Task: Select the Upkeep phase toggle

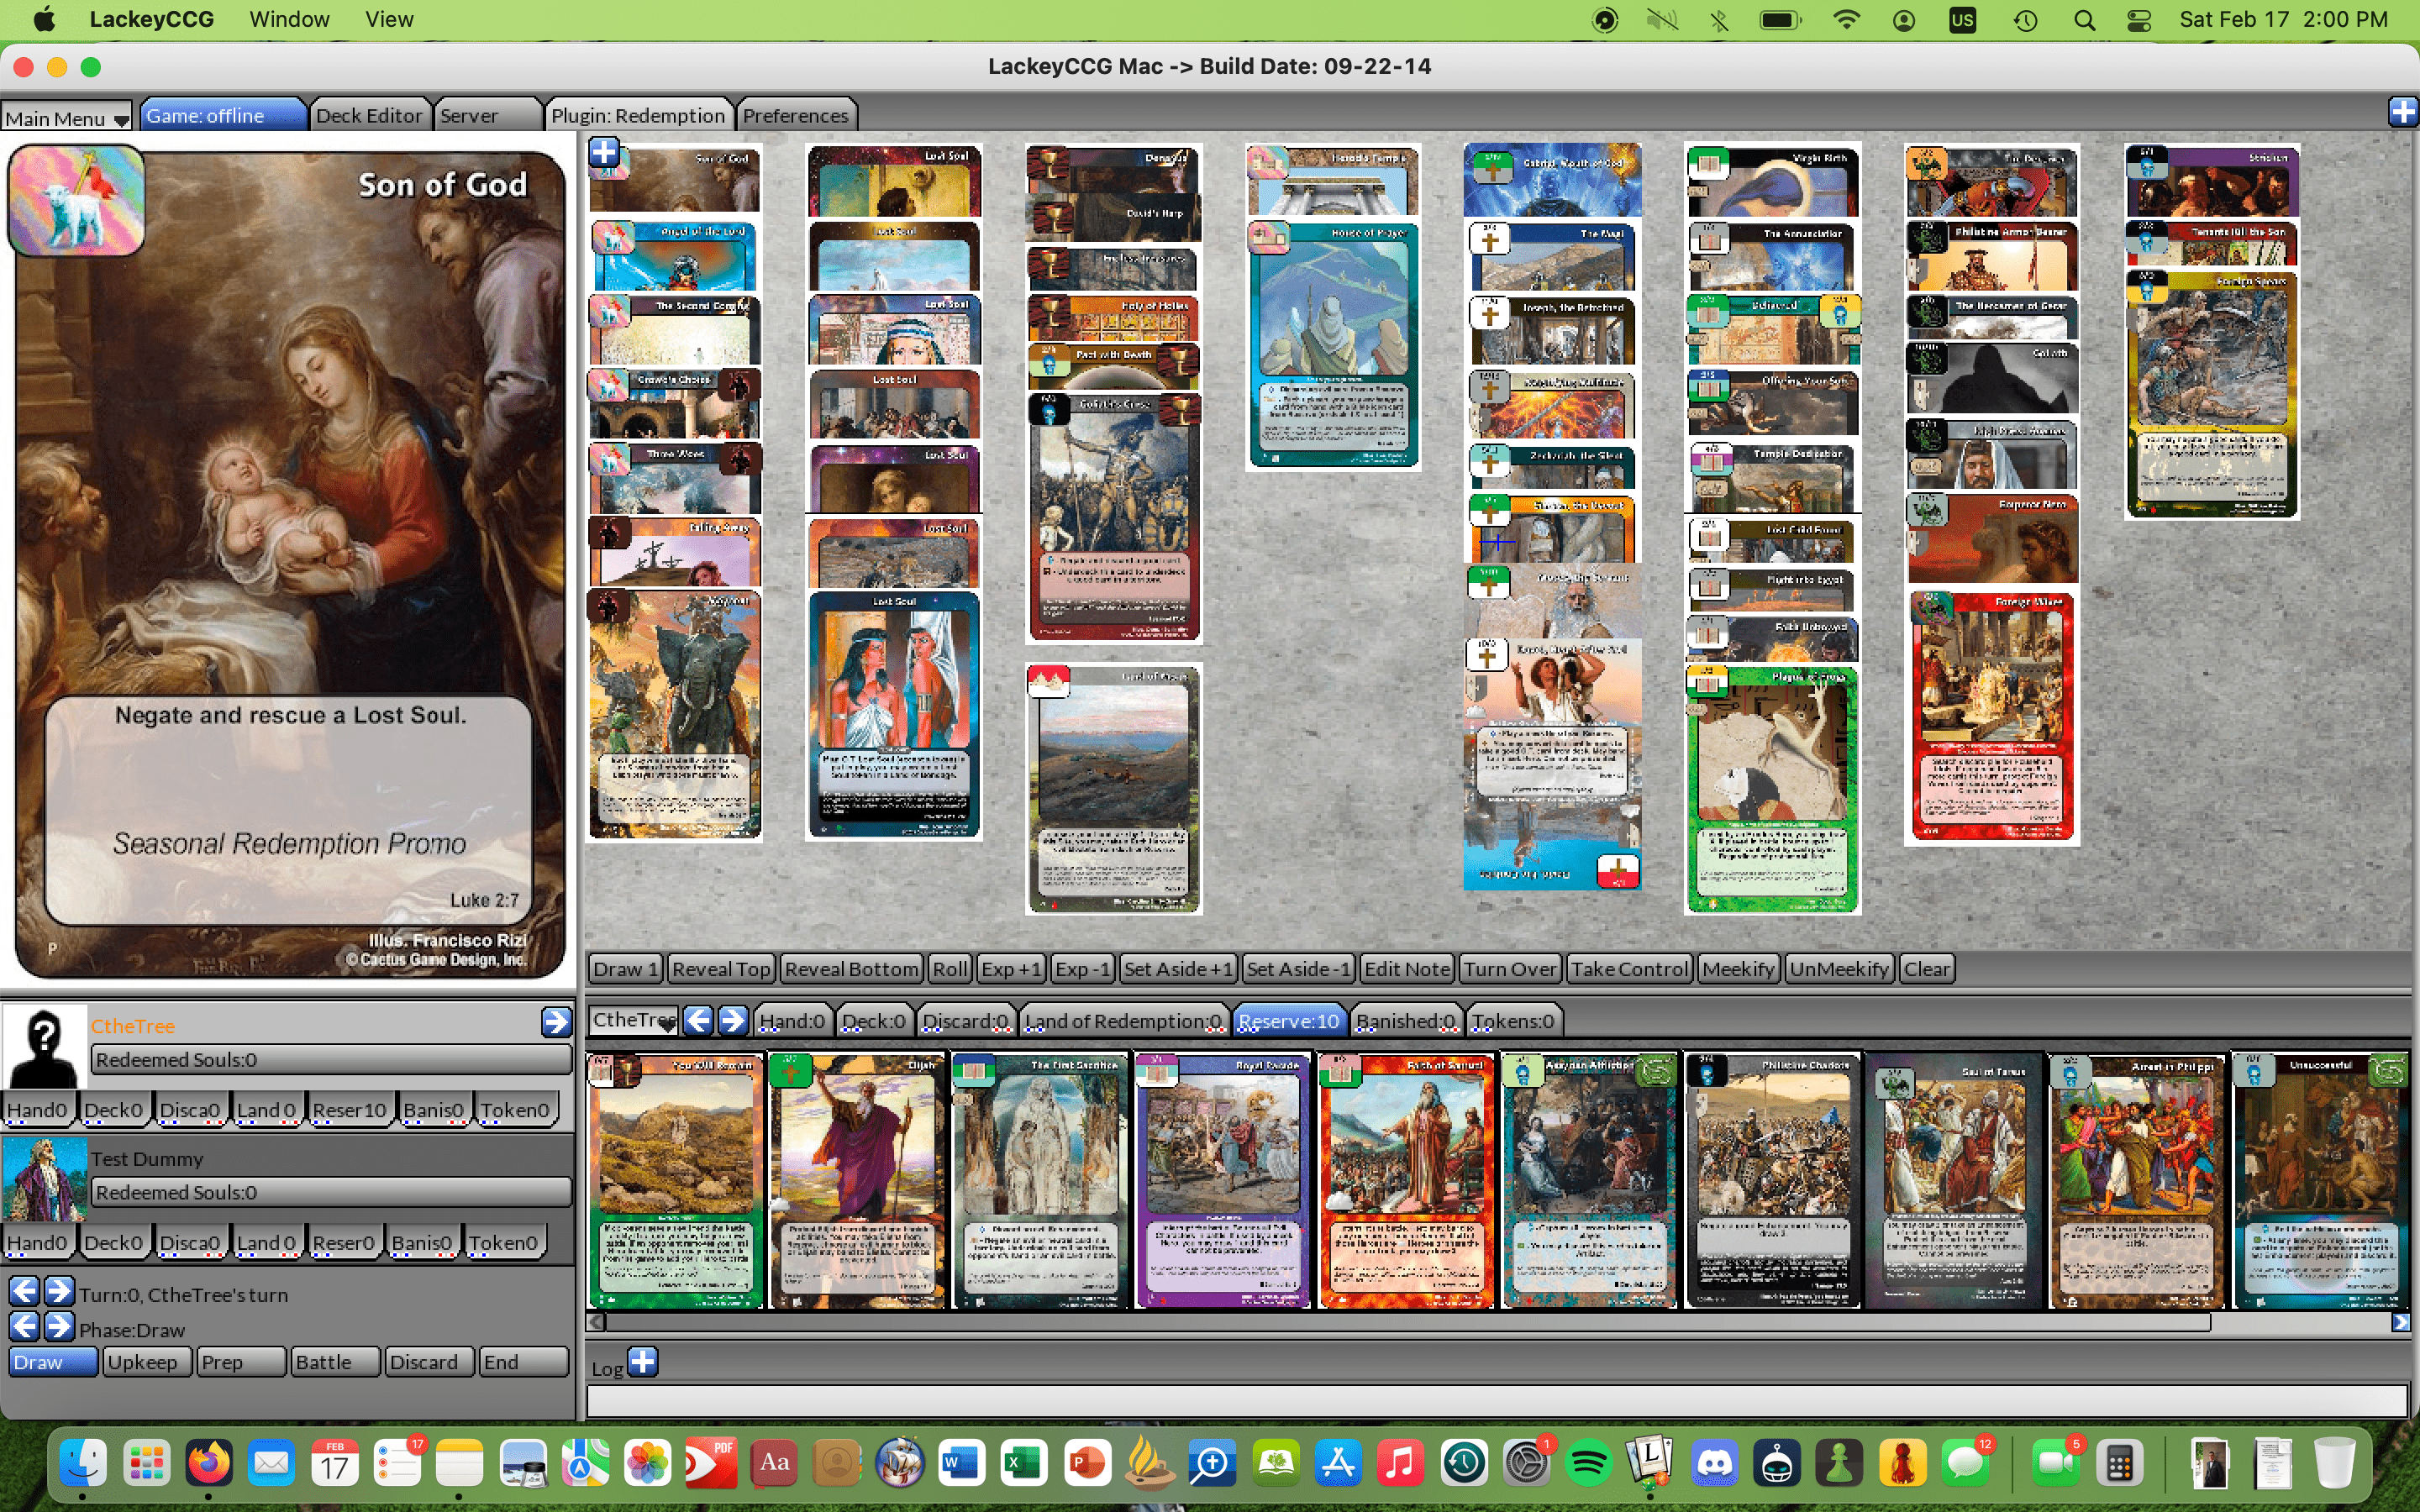Action: [x=147, y=1362]
